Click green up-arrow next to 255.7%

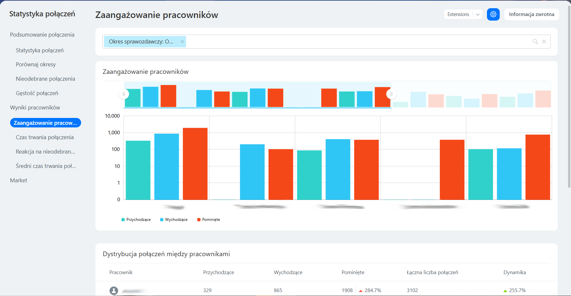[505, 291]
